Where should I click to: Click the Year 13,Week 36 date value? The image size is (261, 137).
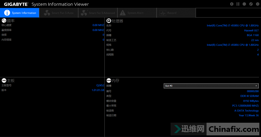point(249,116)
